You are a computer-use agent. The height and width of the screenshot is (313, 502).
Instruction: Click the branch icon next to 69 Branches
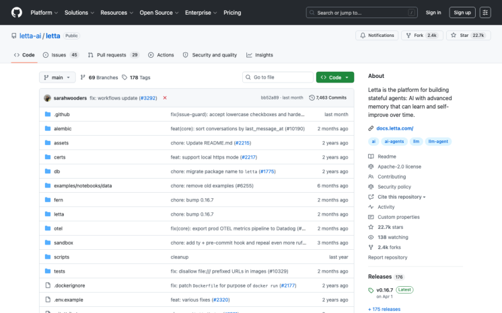click(x=83, y=77)
